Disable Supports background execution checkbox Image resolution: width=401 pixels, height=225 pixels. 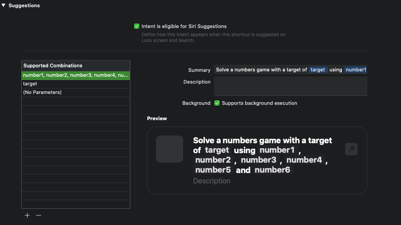point(217,103)
